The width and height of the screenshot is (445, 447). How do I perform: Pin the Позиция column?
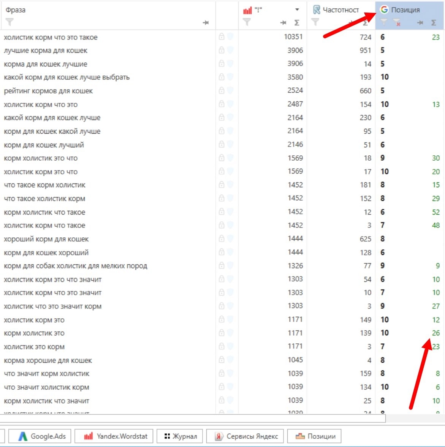point(420,22)
